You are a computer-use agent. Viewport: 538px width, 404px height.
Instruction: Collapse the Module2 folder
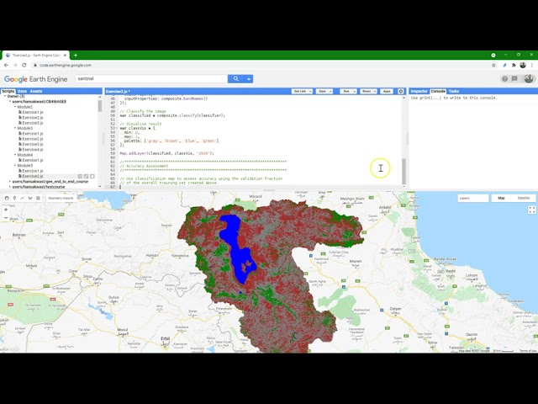tap(15, 107)
